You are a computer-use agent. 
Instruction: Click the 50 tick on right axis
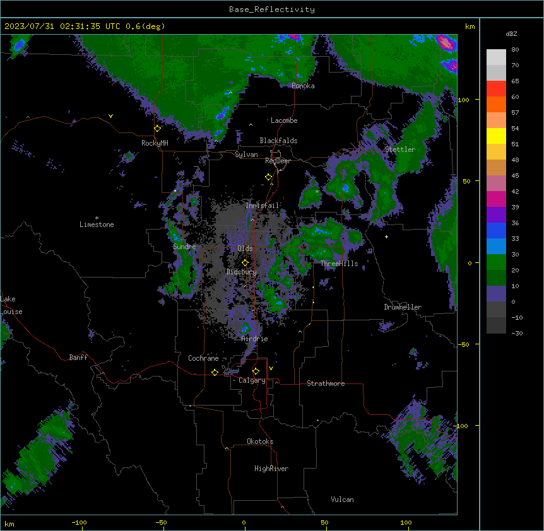pyautogui.click(x=466, y=181)
